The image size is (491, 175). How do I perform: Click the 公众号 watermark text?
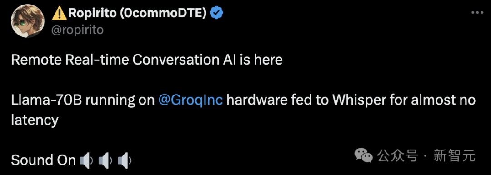point(398,155)
